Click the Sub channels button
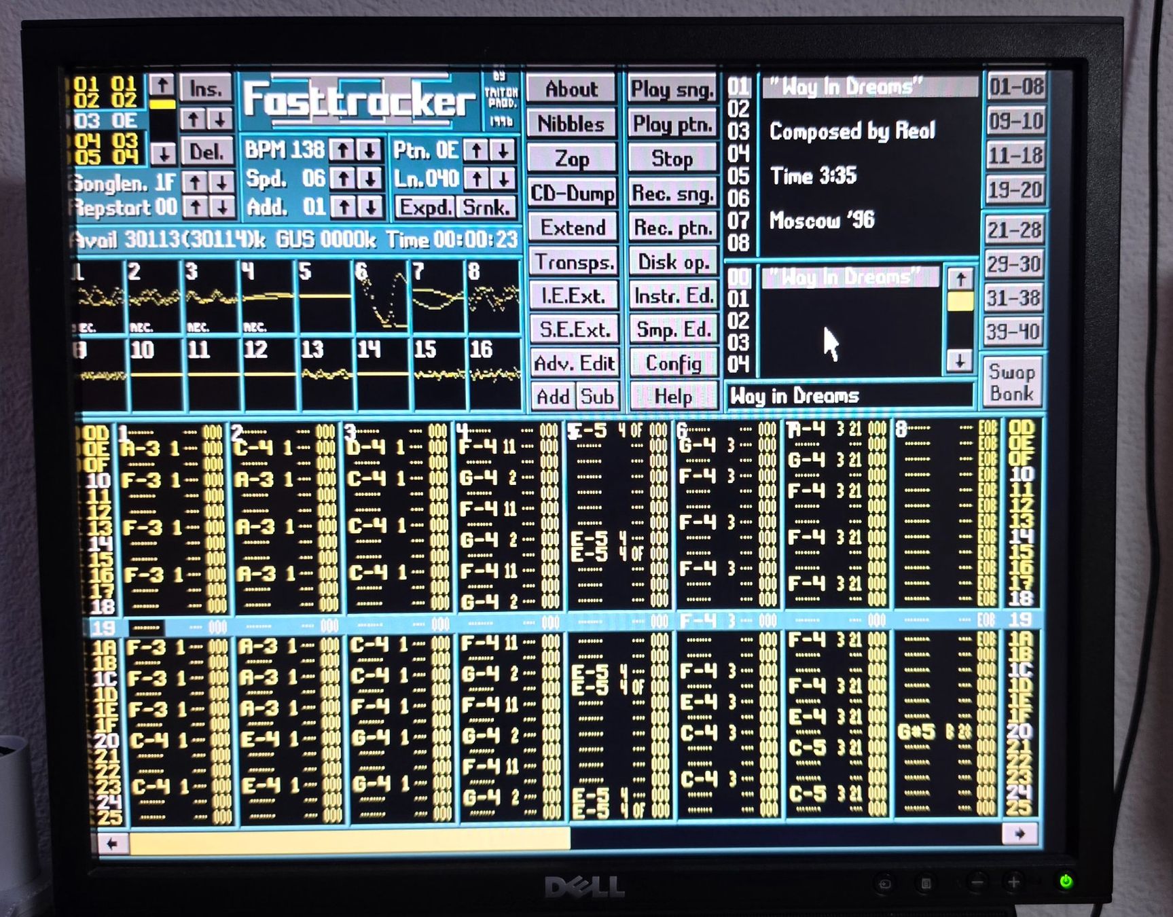The width and height of the screenshot is (1173, 917). click(x=597, y=396)
